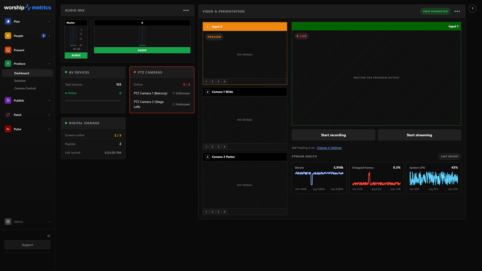Click the red Pulse icon
The image size is (482, 271).
tap(8, 129)
